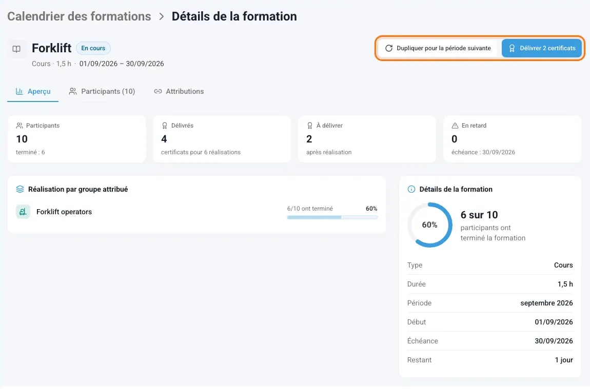The width and height of the screenshot is (590, 389).
Task: Click "certificats pour 6 réalisations" text
Action: [201, 152]
